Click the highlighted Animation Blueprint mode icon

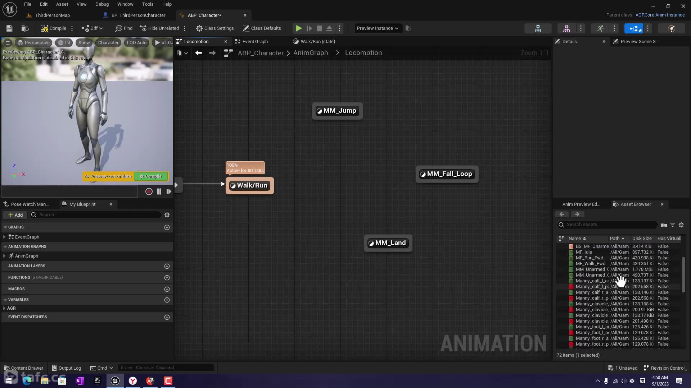click(x=634, y=28)
